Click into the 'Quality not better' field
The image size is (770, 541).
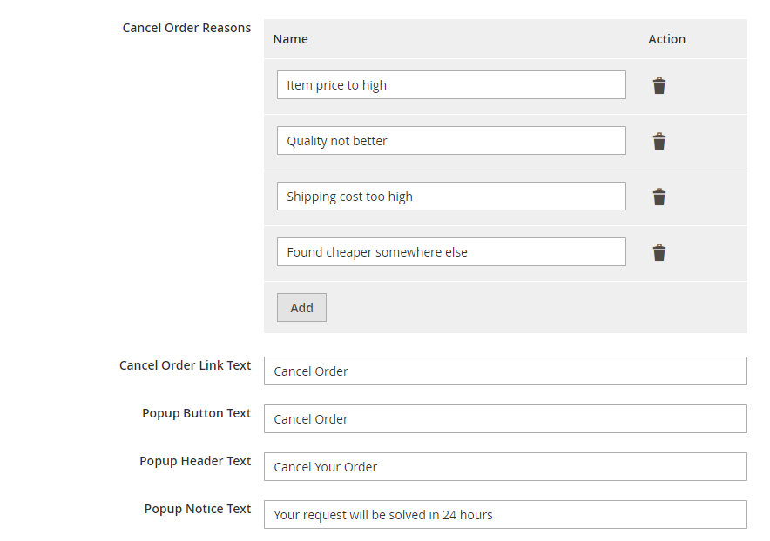click(x=451, y=141)
